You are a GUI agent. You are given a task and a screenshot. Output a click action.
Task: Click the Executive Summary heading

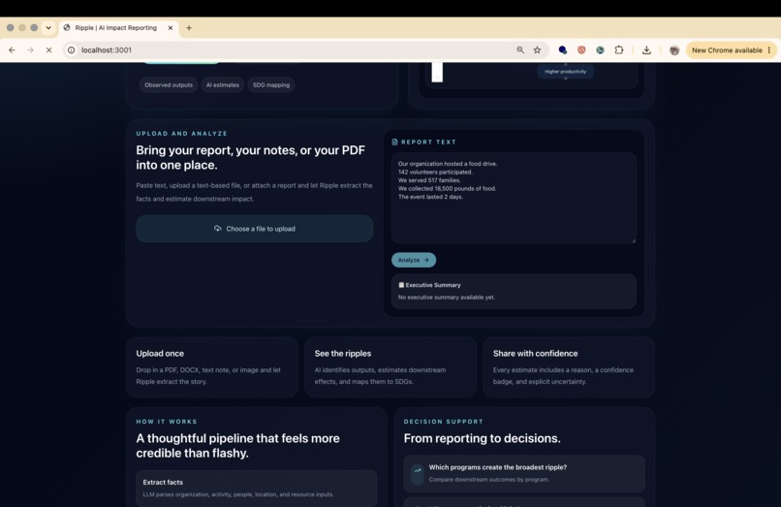(433, 285)
